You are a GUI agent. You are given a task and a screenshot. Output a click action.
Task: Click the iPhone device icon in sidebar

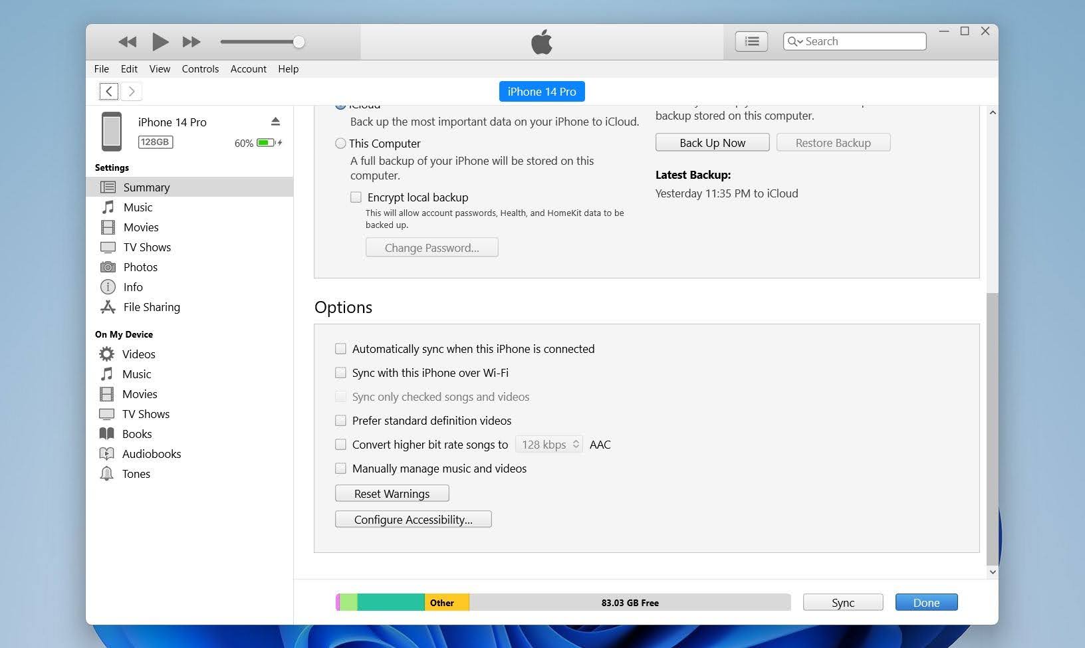112,131
